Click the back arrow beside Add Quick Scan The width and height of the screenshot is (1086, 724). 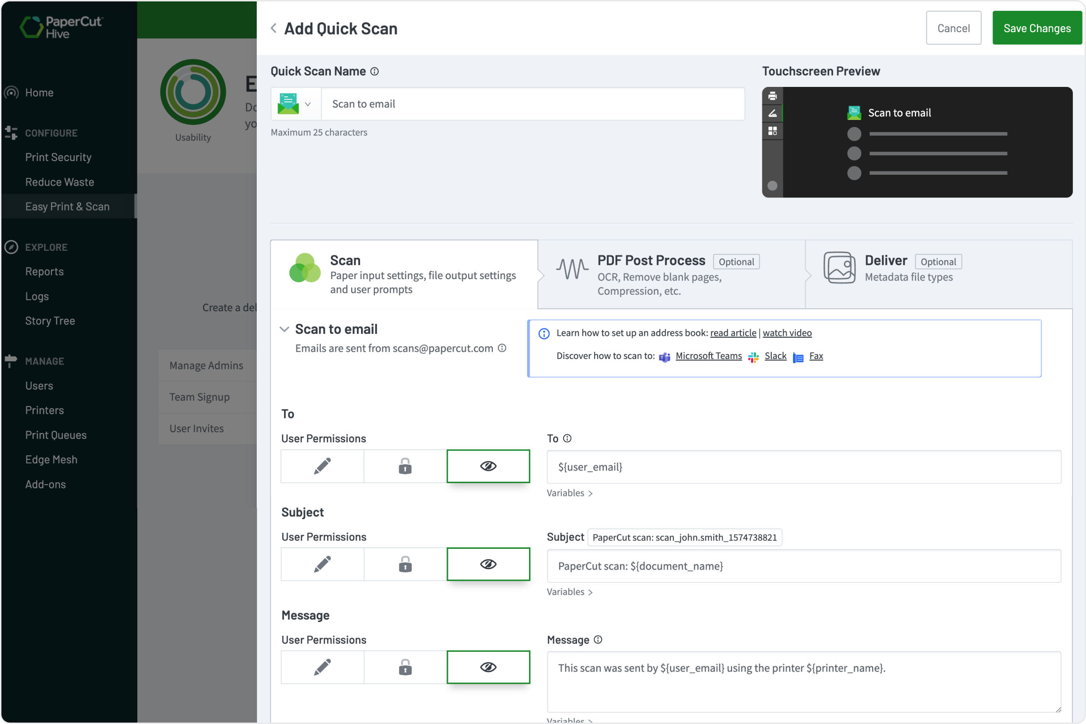[x=273, y=28]
